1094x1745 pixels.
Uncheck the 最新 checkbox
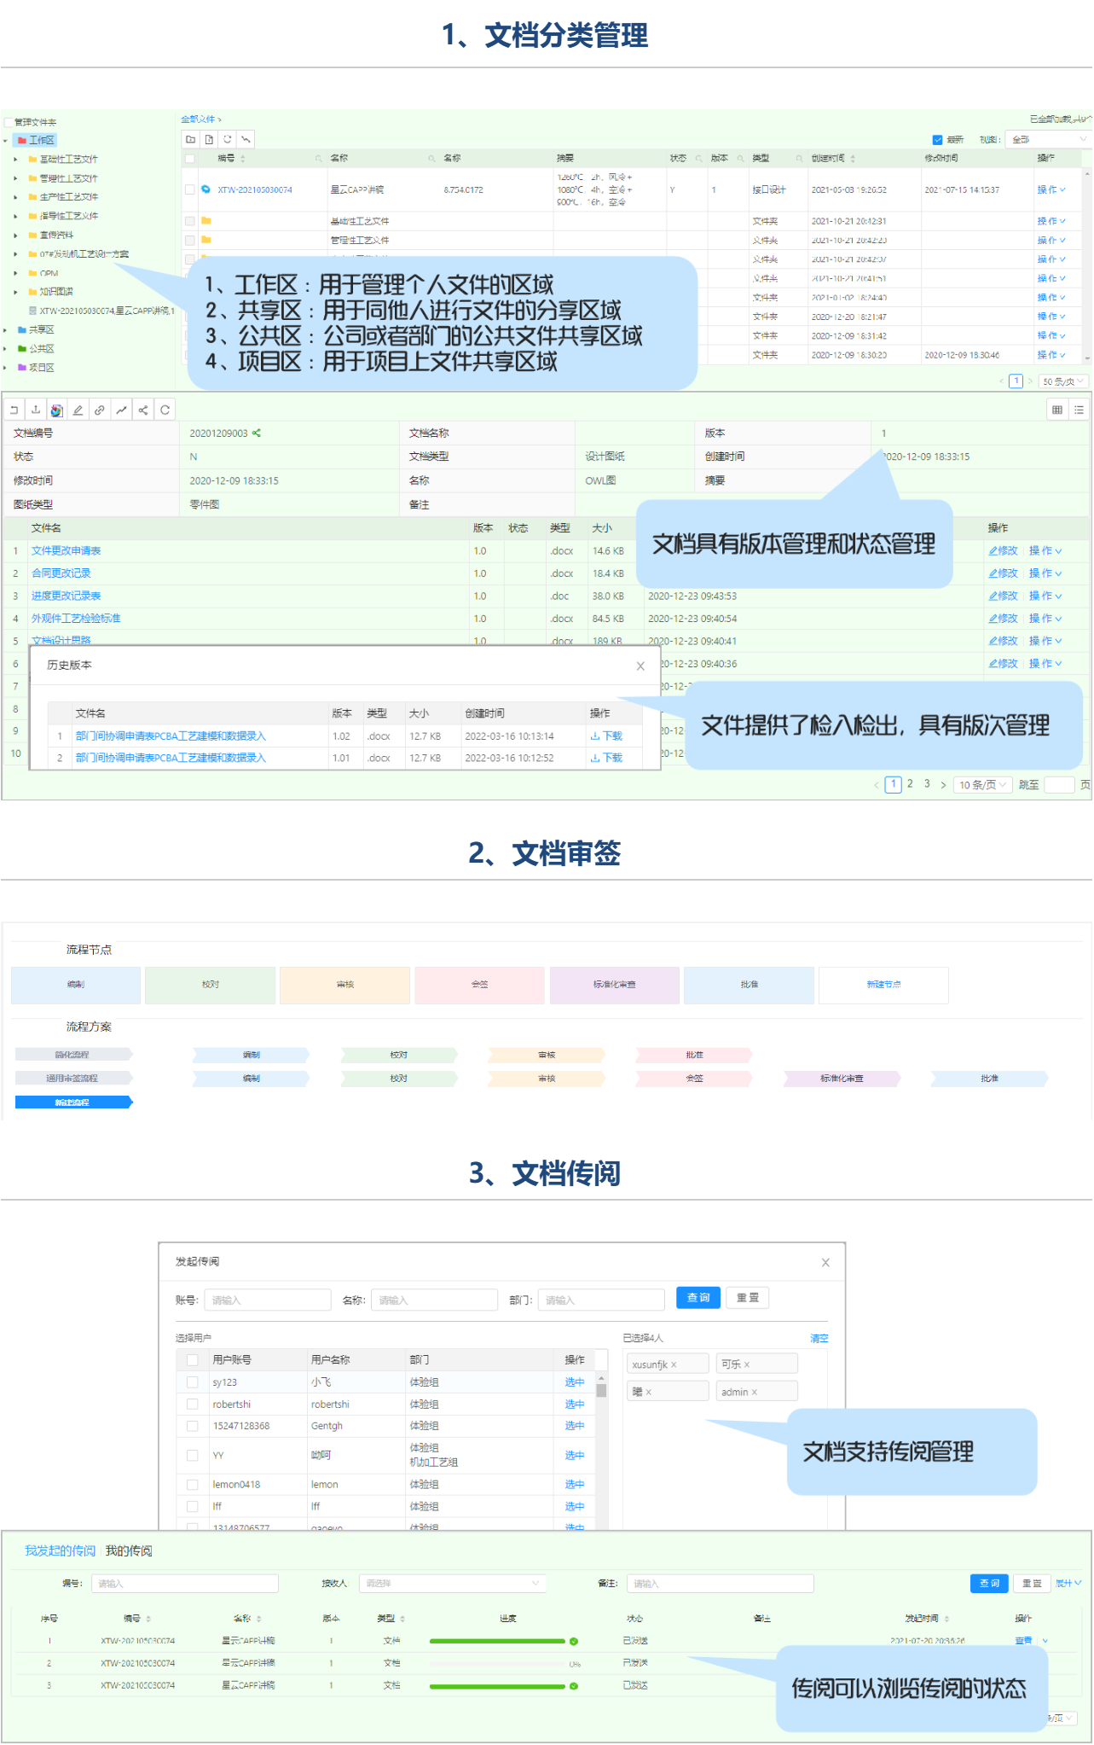[x=937, y=139]
